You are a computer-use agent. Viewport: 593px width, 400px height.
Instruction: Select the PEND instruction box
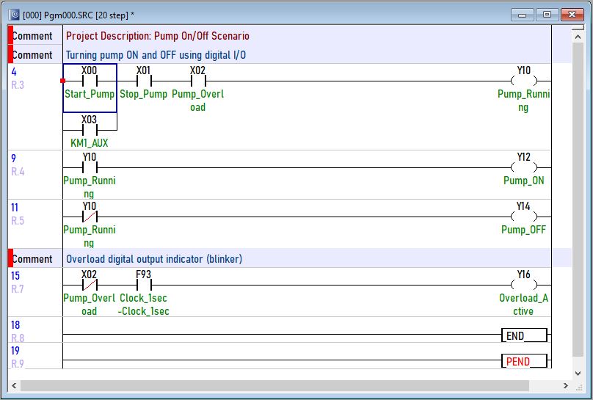click(524, 361)
